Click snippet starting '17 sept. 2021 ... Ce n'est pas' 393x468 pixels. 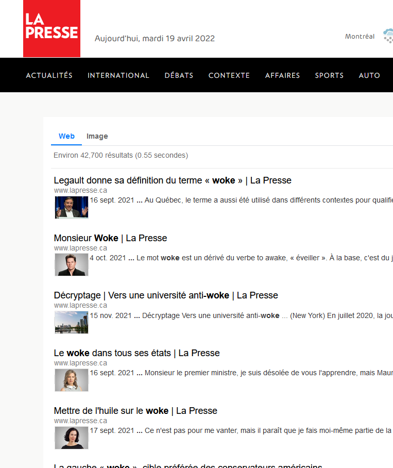241,431
